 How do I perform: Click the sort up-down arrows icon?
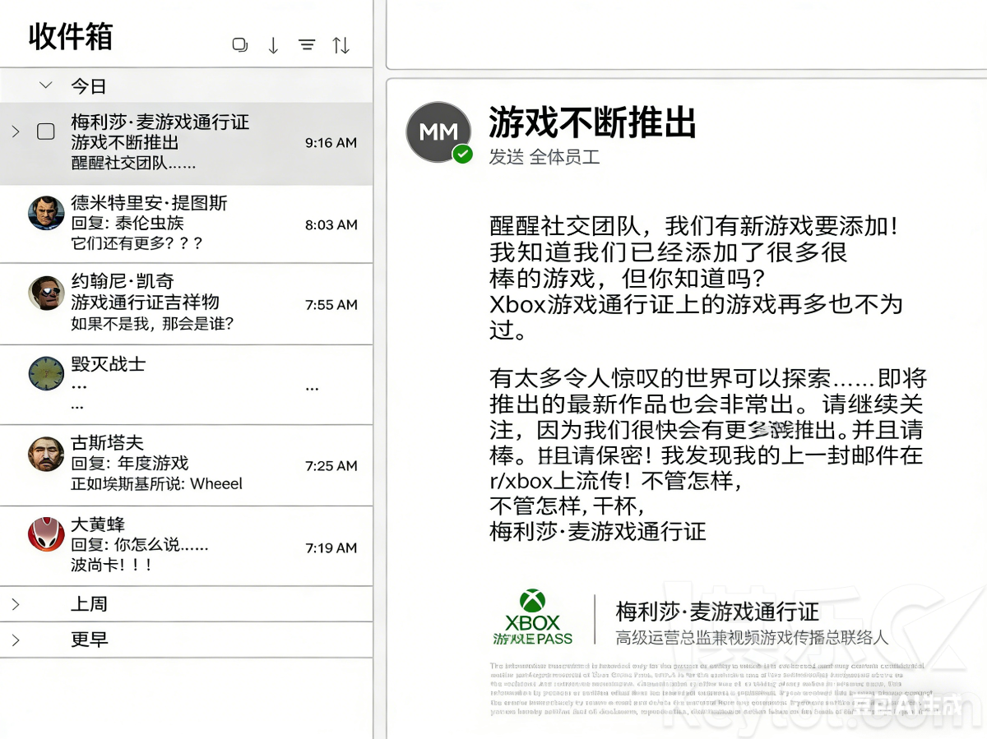tap(341, 46)
